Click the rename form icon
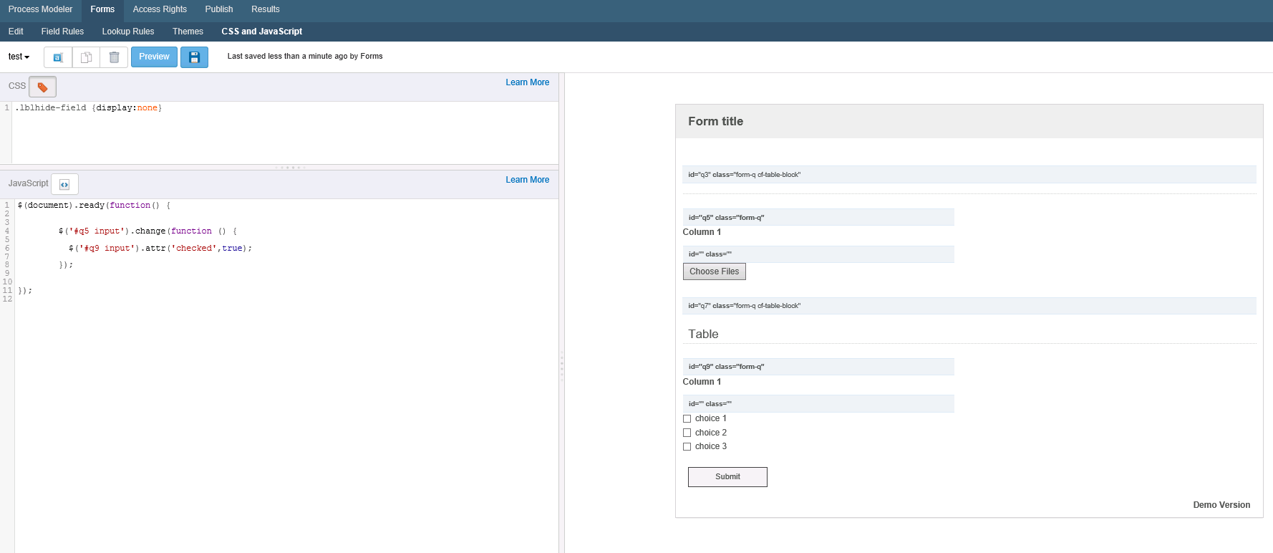The image size is (1273, 553). pos(58,57)
